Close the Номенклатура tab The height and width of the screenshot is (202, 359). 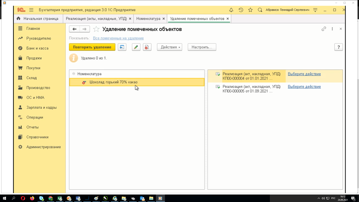click(164, 19)
